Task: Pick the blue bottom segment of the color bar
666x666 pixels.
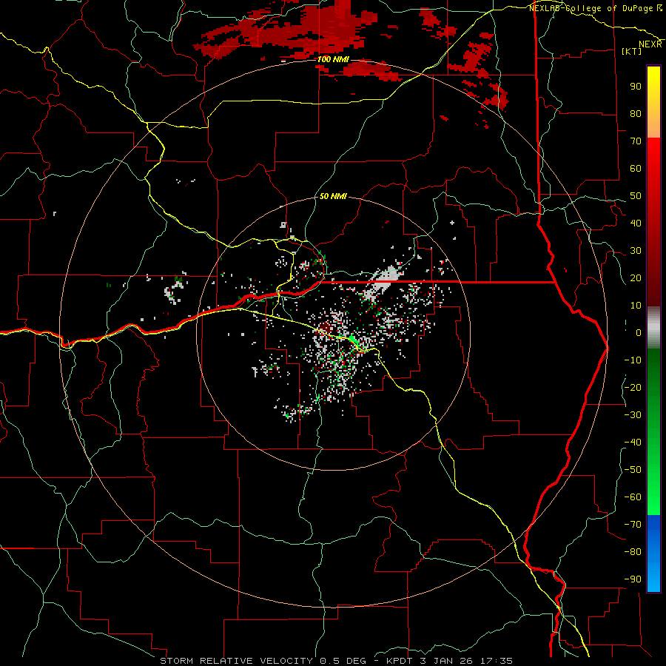Action: [653, 554]
